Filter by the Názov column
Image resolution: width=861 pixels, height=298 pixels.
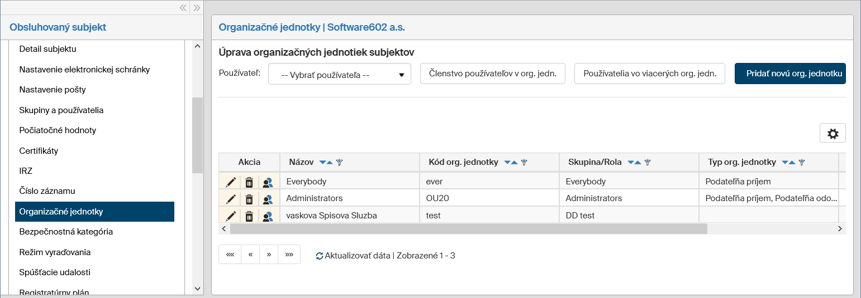pyautogui.click(x=339, y=163)
